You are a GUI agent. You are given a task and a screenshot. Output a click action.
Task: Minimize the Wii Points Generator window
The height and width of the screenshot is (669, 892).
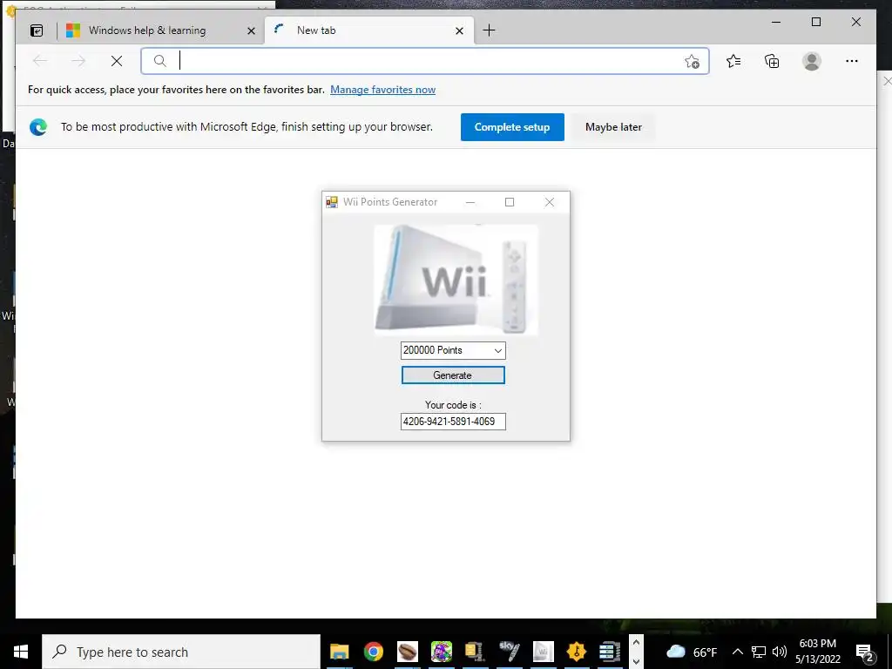[x=470, y=202]
